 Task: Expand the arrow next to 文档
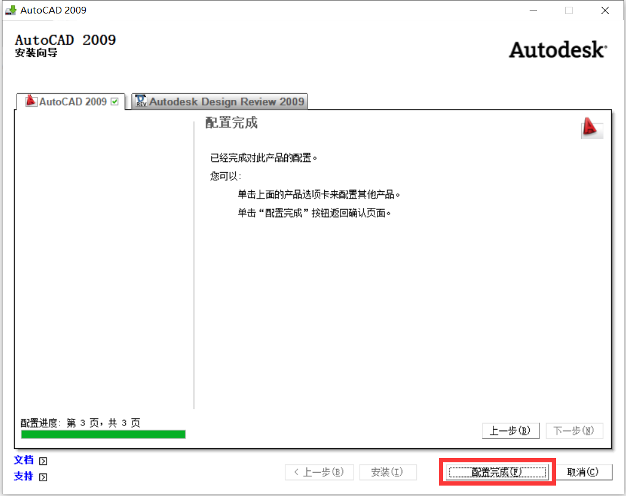(x=43, y=461)
